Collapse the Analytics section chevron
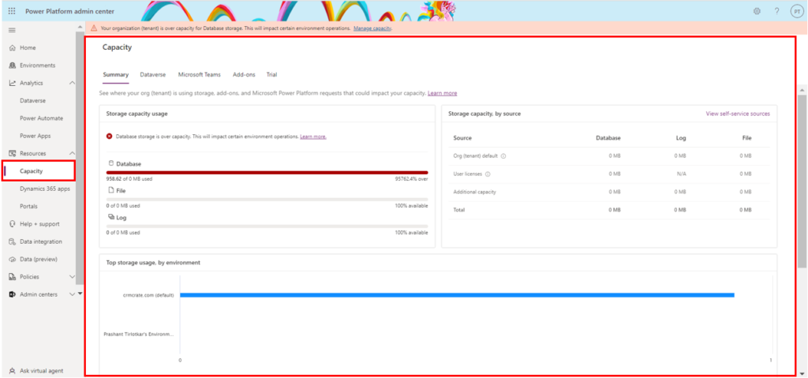Viewport: 808px width, 378px height. 73,83
